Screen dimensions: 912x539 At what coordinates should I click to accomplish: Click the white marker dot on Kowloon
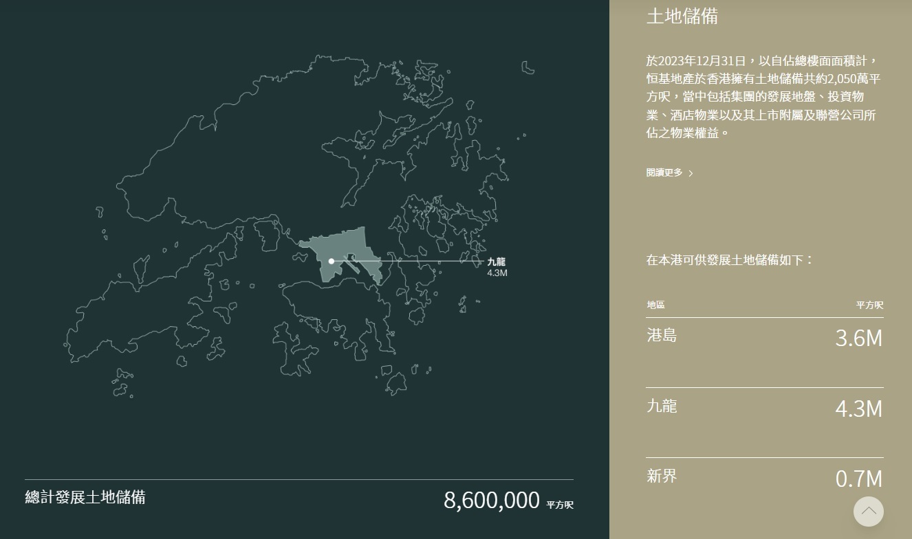[332, 261]
